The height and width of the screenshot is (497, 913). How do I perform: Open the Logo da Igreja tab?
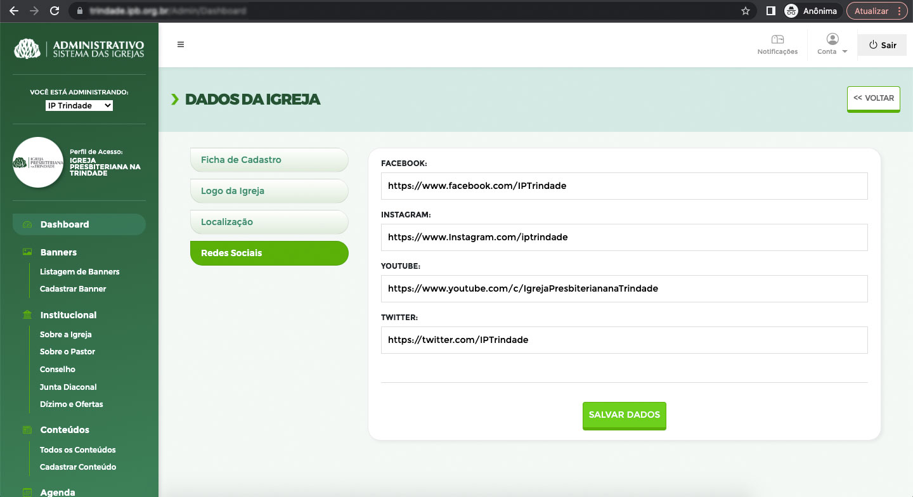(x=269, y=191)
